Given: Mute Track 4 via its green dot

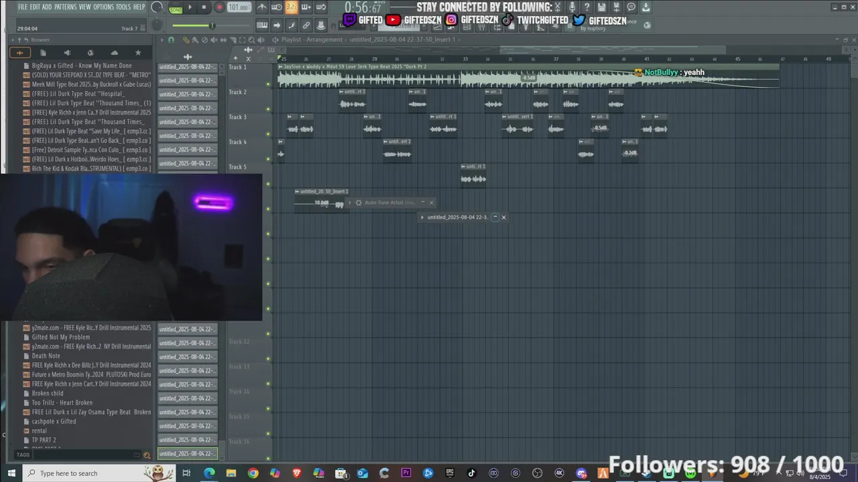Looking at the screenshot, I should (268, 159).
